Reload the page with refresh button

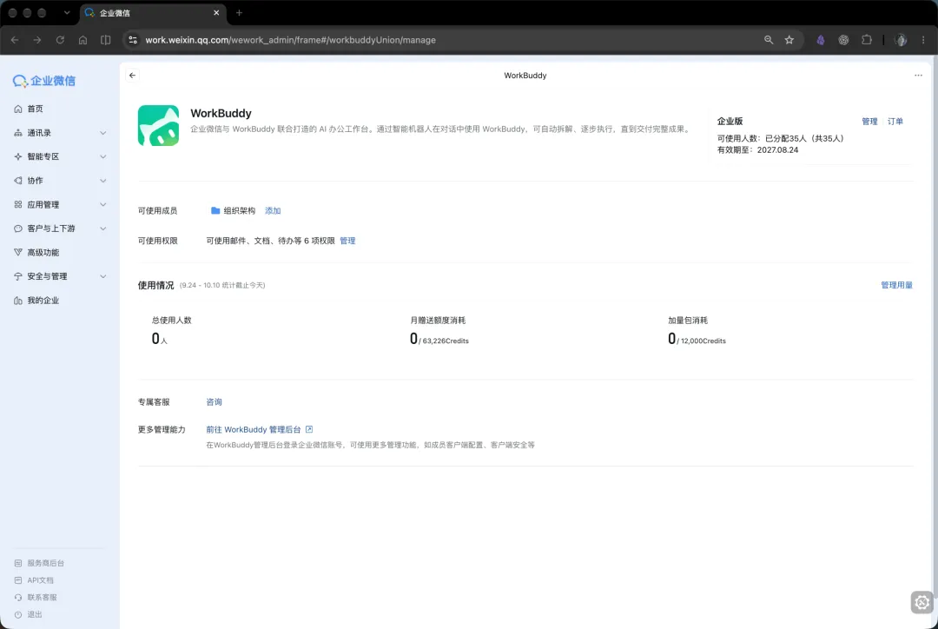[60, 40]
